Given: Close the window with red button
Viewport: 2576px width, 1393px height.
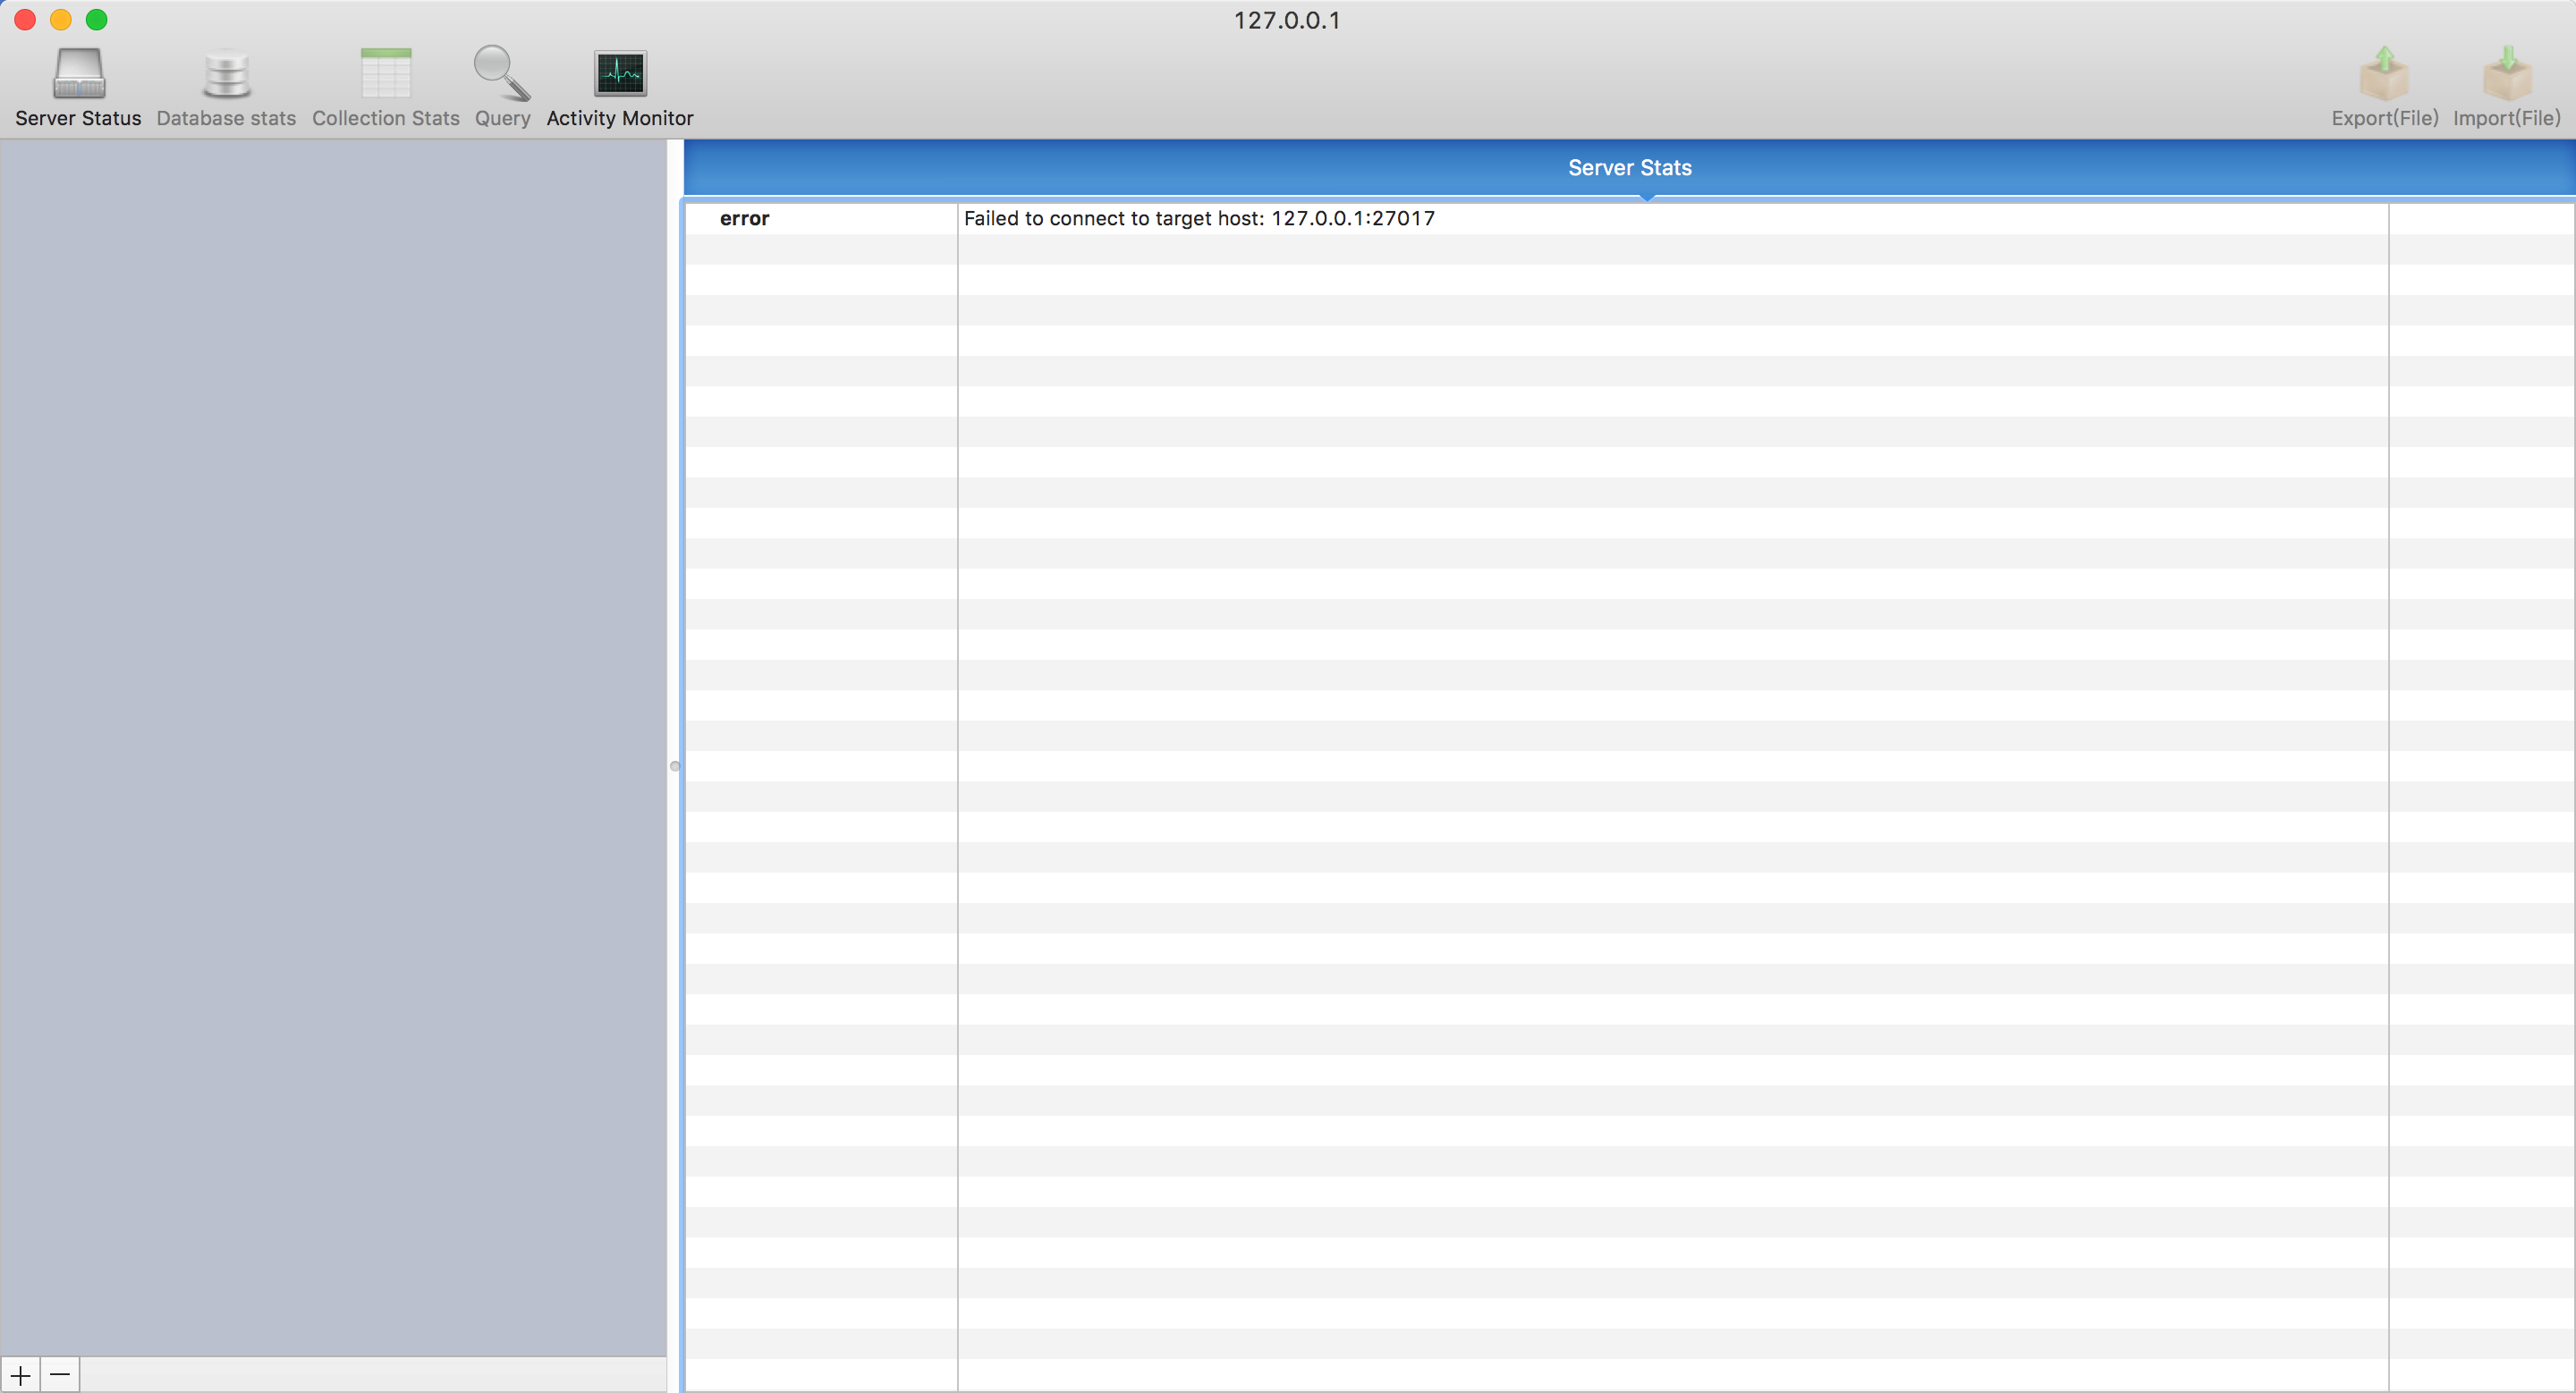Looking at the screenshot, I should pyautogui.click(x=25, y=20).
